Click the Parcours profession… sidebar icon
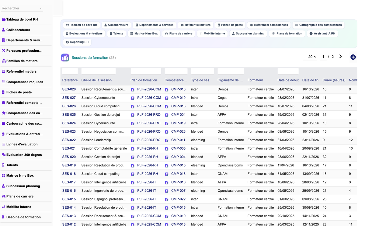The height and width of the screenshot is (226, 365). tap(4, 50)
